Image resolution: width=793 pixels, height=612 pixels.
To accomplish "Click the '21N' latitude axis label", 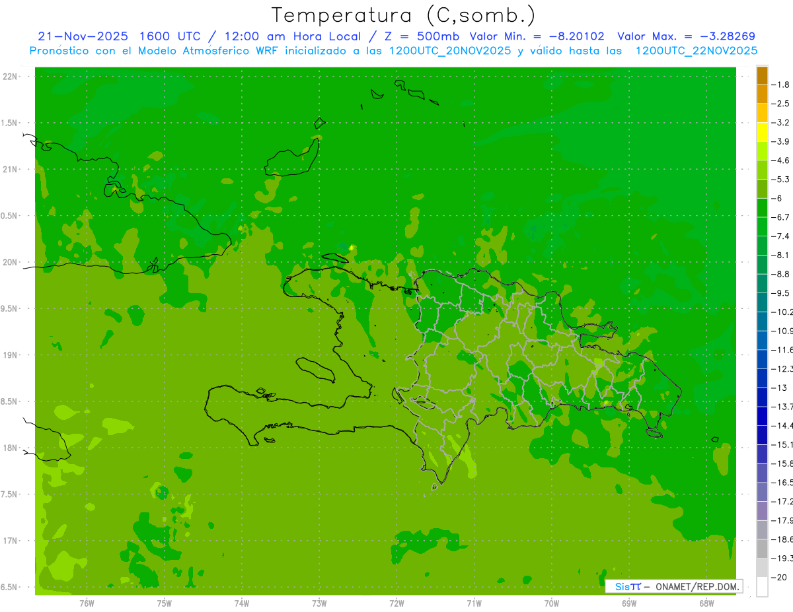I will pyautogui.click(x=10, y=169).
